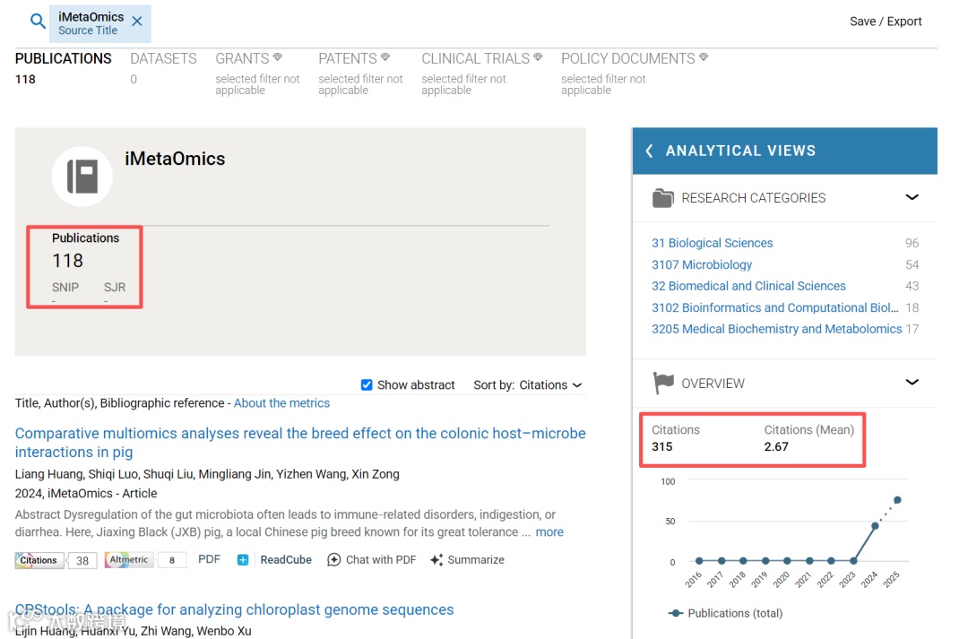Click the 2023 data point on chart
The height and width of the screenshot is (639, 968).
[853, 561]
